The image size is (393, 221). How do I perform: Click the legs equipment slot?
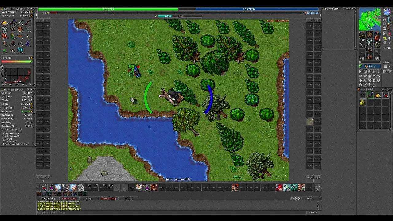pyautogui.click(x=370, y=49)
